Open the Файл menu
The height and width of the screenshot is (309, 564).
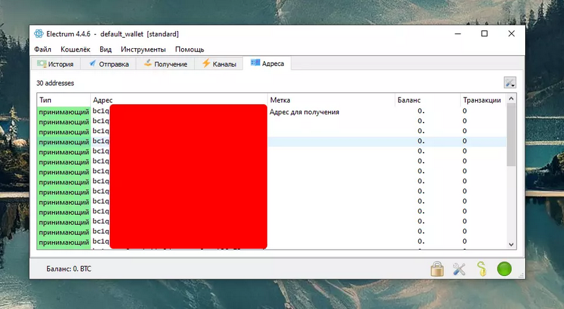pyautogui.click(x=43, y=49)
